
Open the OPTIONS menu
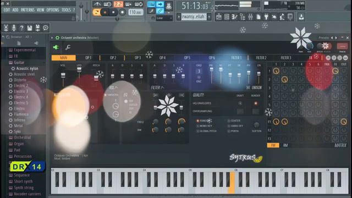tap(53, 10)
